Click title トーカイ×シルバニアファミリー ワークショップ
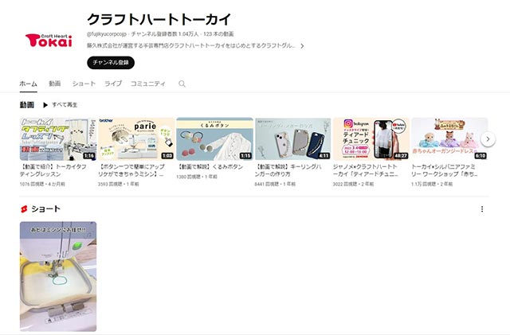Screen dimensions: 510x335 click(445, 170)
